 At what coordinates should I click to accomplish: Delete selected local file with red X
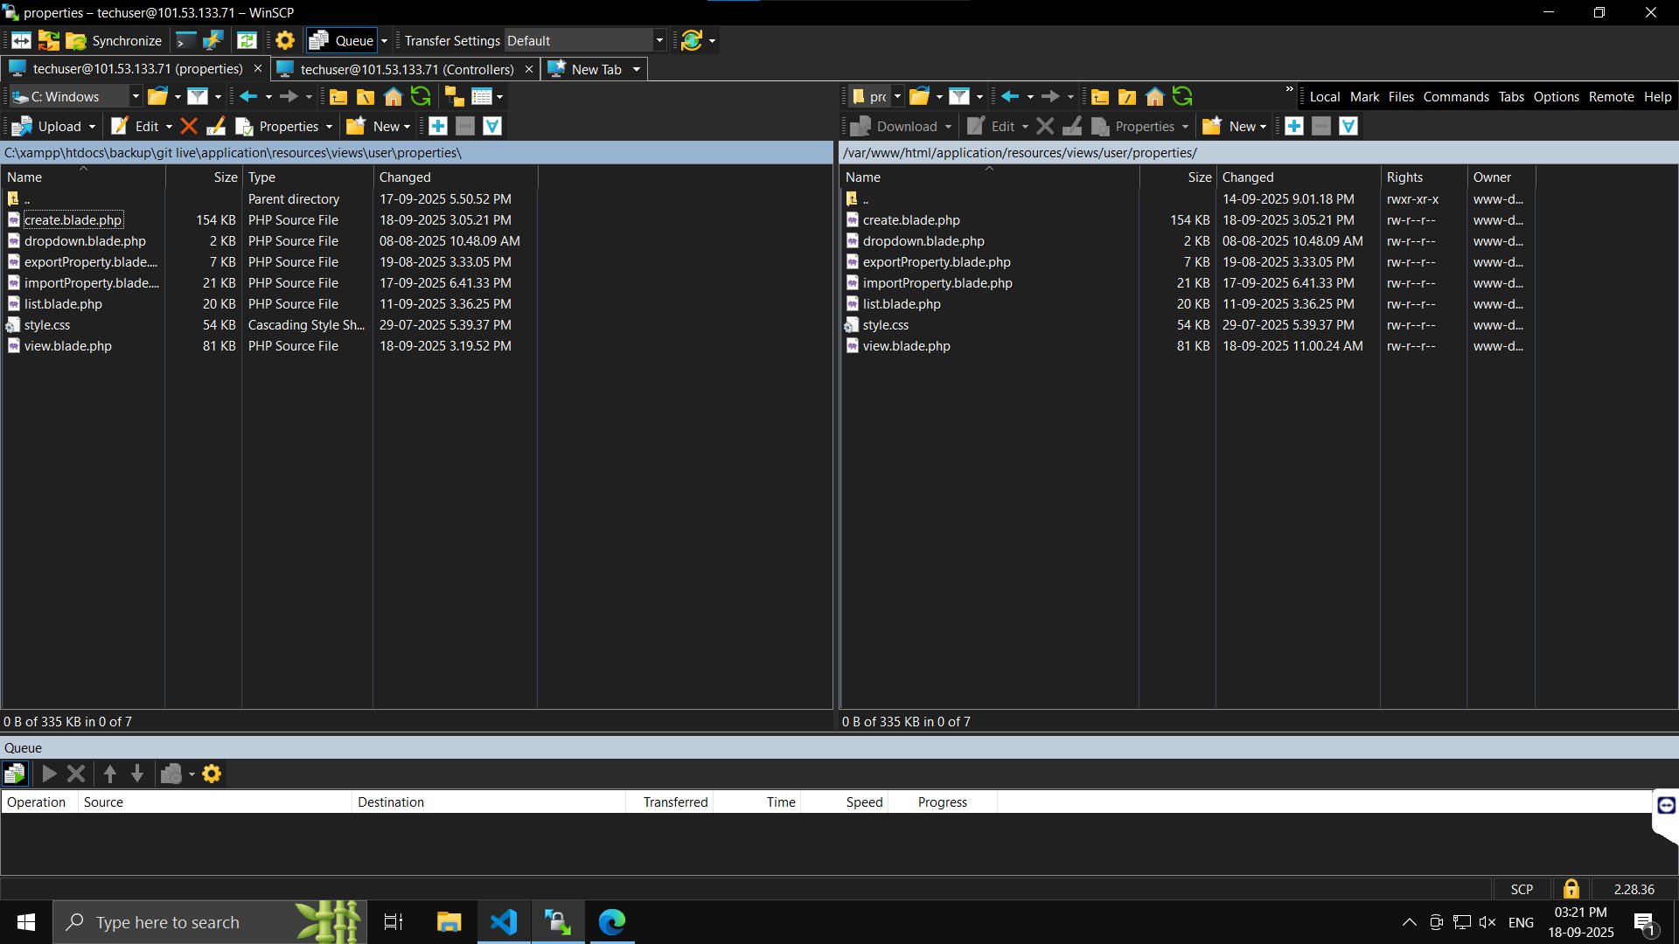[x=189, y=127]
